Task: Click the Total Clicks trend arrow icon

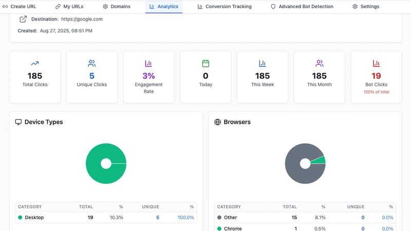Action: pyautogui.click(x=35, y=63)
